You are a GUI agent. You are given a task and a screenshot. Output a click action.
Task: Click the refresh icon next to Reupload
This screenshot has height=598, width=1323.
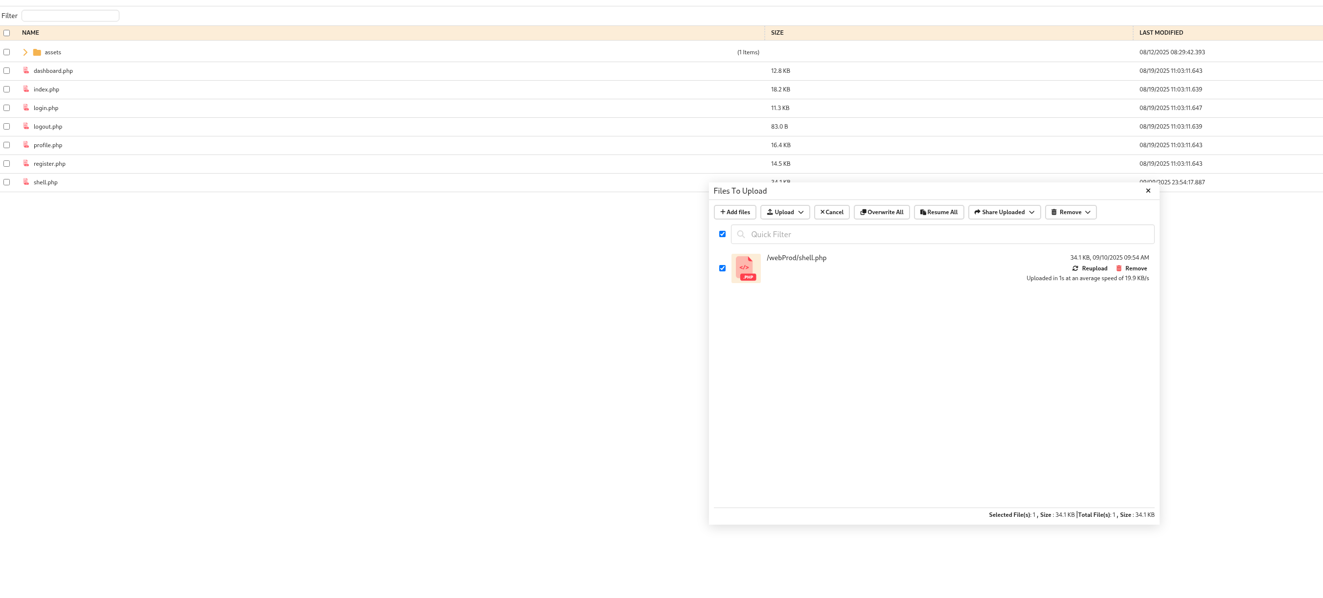[x=1075, y=268]
